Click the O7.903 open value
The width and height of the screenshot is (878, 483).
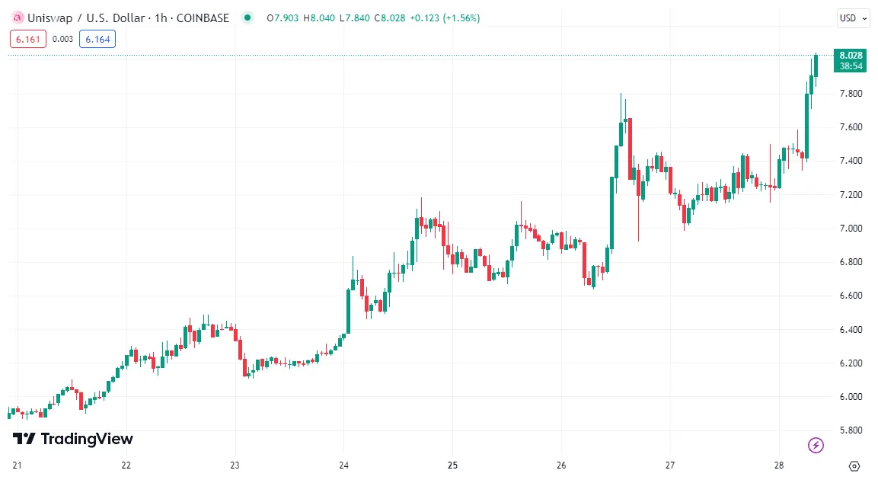281,18
